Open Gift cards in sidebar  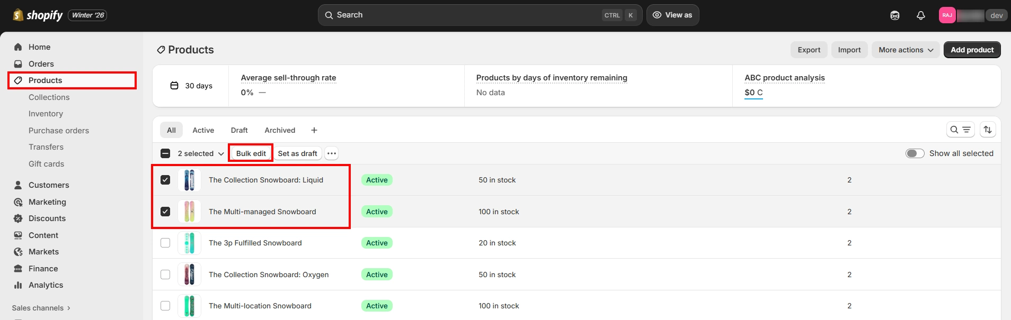point(46,164)
